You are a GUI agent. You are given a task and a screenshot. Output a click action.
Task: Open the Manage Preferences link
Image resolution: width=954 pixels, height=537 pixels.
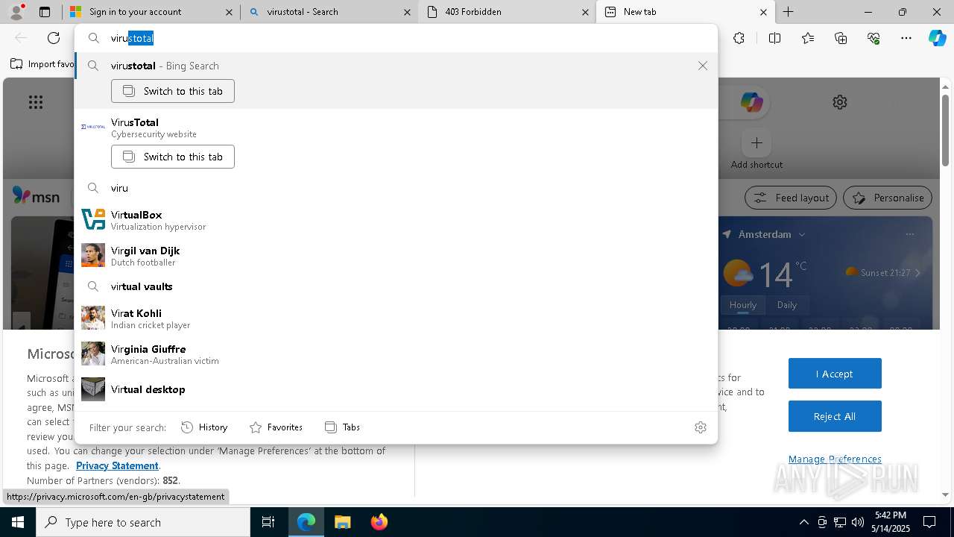point(835,459)
